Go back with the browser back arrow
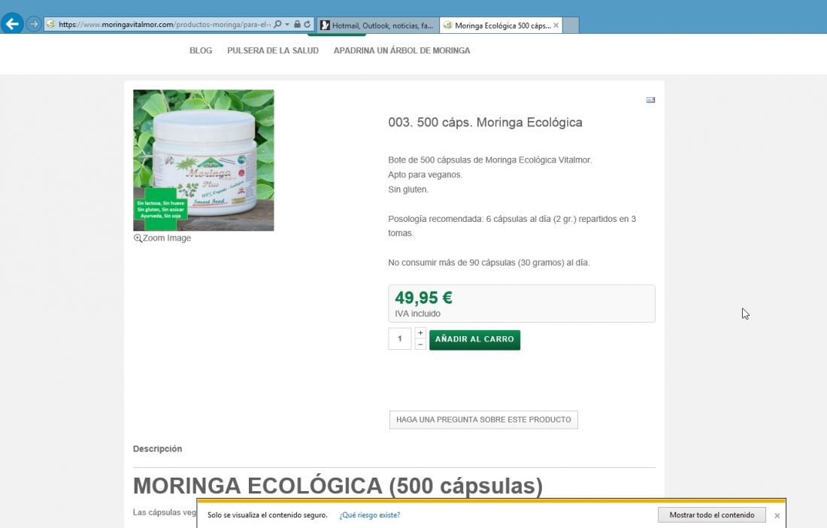 (11, 24)
